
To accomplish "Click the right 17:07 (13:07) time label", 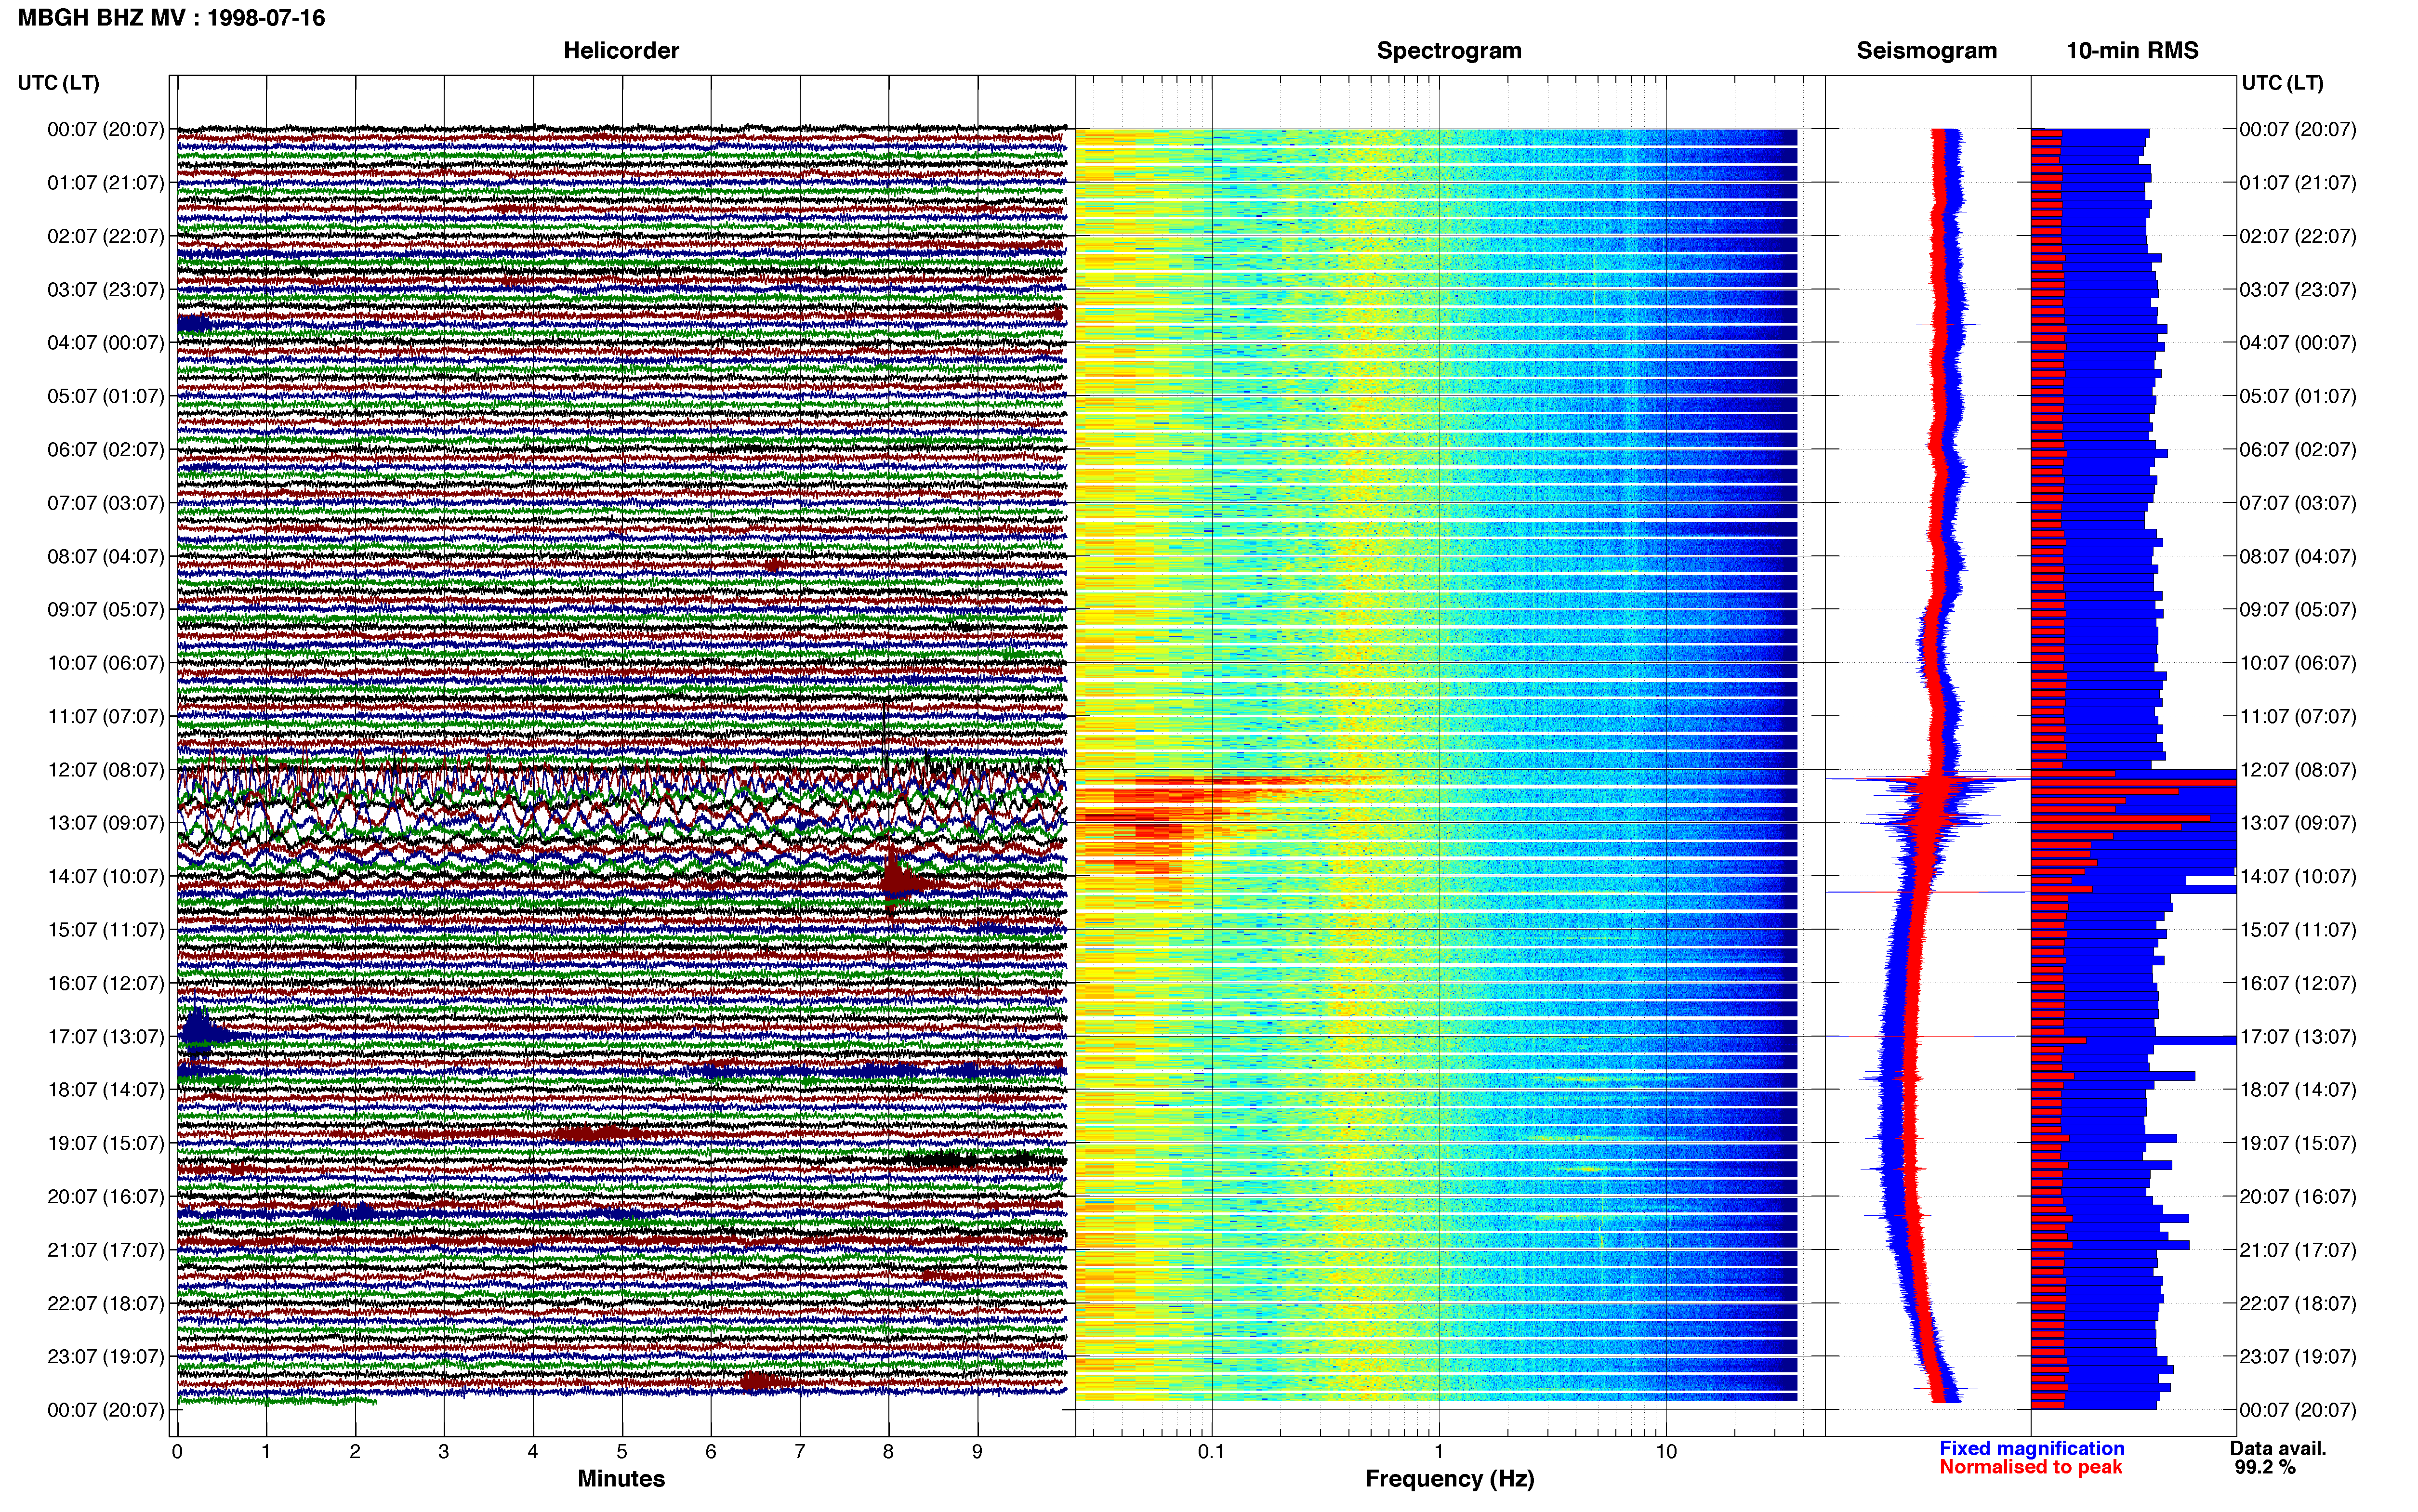I will (x=2298, y=1037).
